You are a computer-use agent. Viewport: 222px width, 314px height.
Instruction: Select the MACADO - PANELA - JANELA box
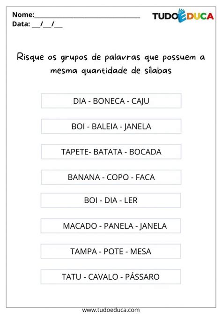click(111, 226)
